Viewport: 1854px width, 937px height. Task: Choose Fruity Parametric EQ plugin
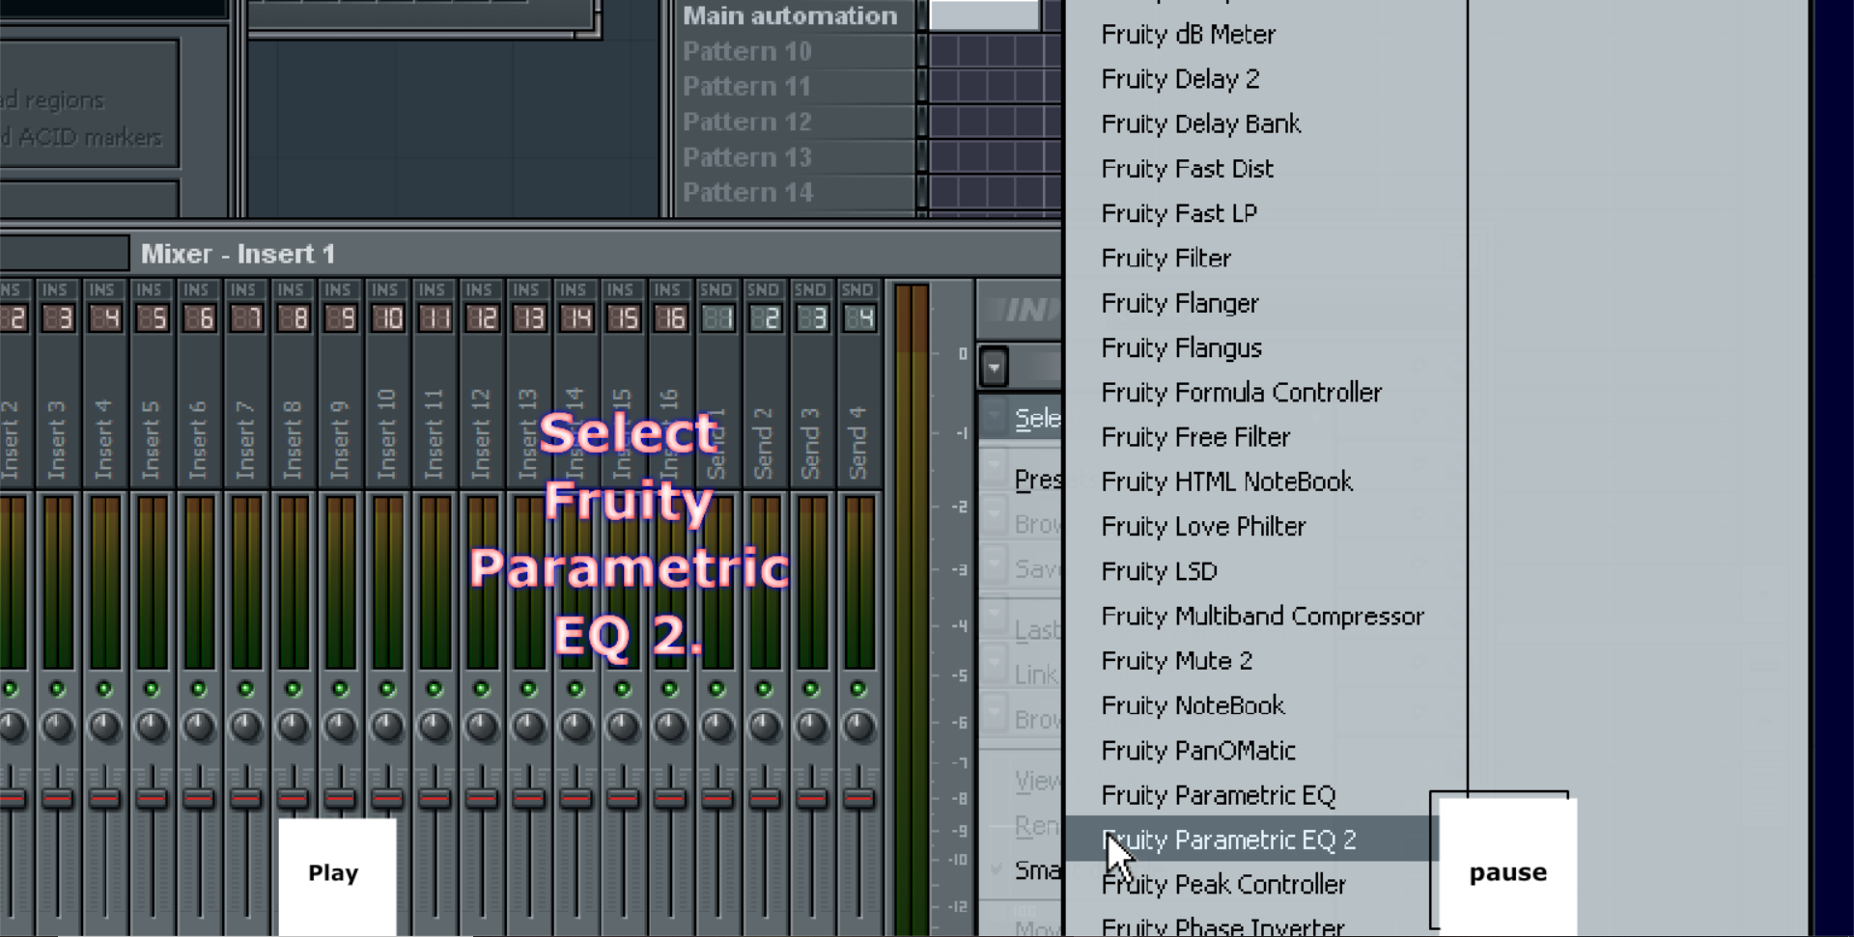1219,795
